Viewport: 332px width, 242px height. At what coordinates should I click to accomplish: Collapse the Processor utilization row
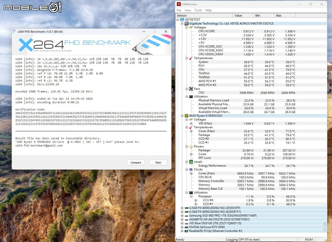[x=191, y=196]
